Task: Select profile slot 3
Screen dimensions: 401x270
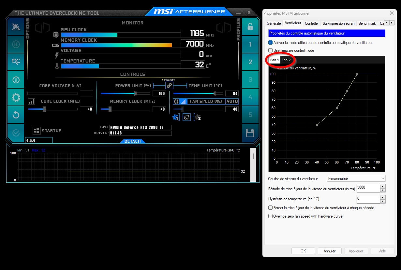Action: [x=250, y=79]
